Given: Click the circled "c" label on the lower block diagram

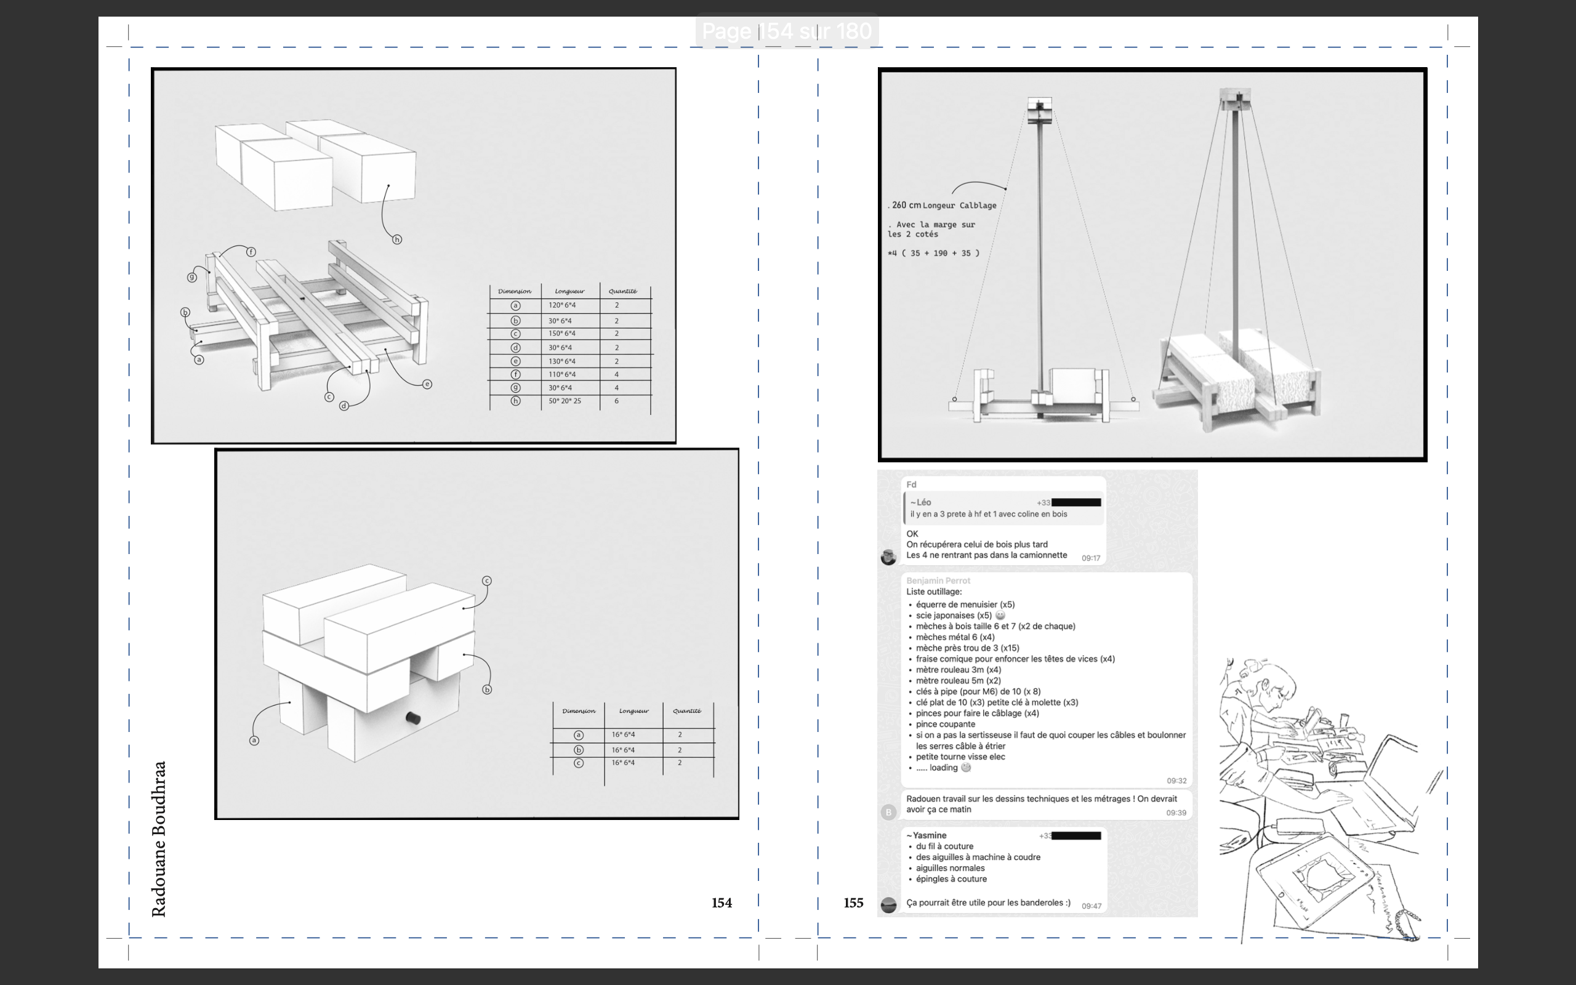Looking at the screenshot, I should tap(486, 581).
